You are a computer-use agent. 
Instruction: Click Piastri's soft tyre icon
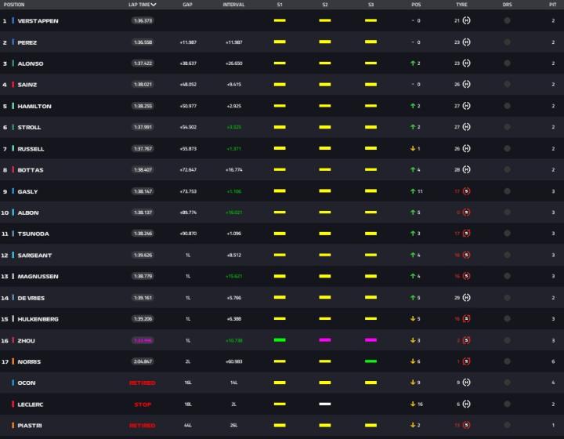[x=467, y=426]
